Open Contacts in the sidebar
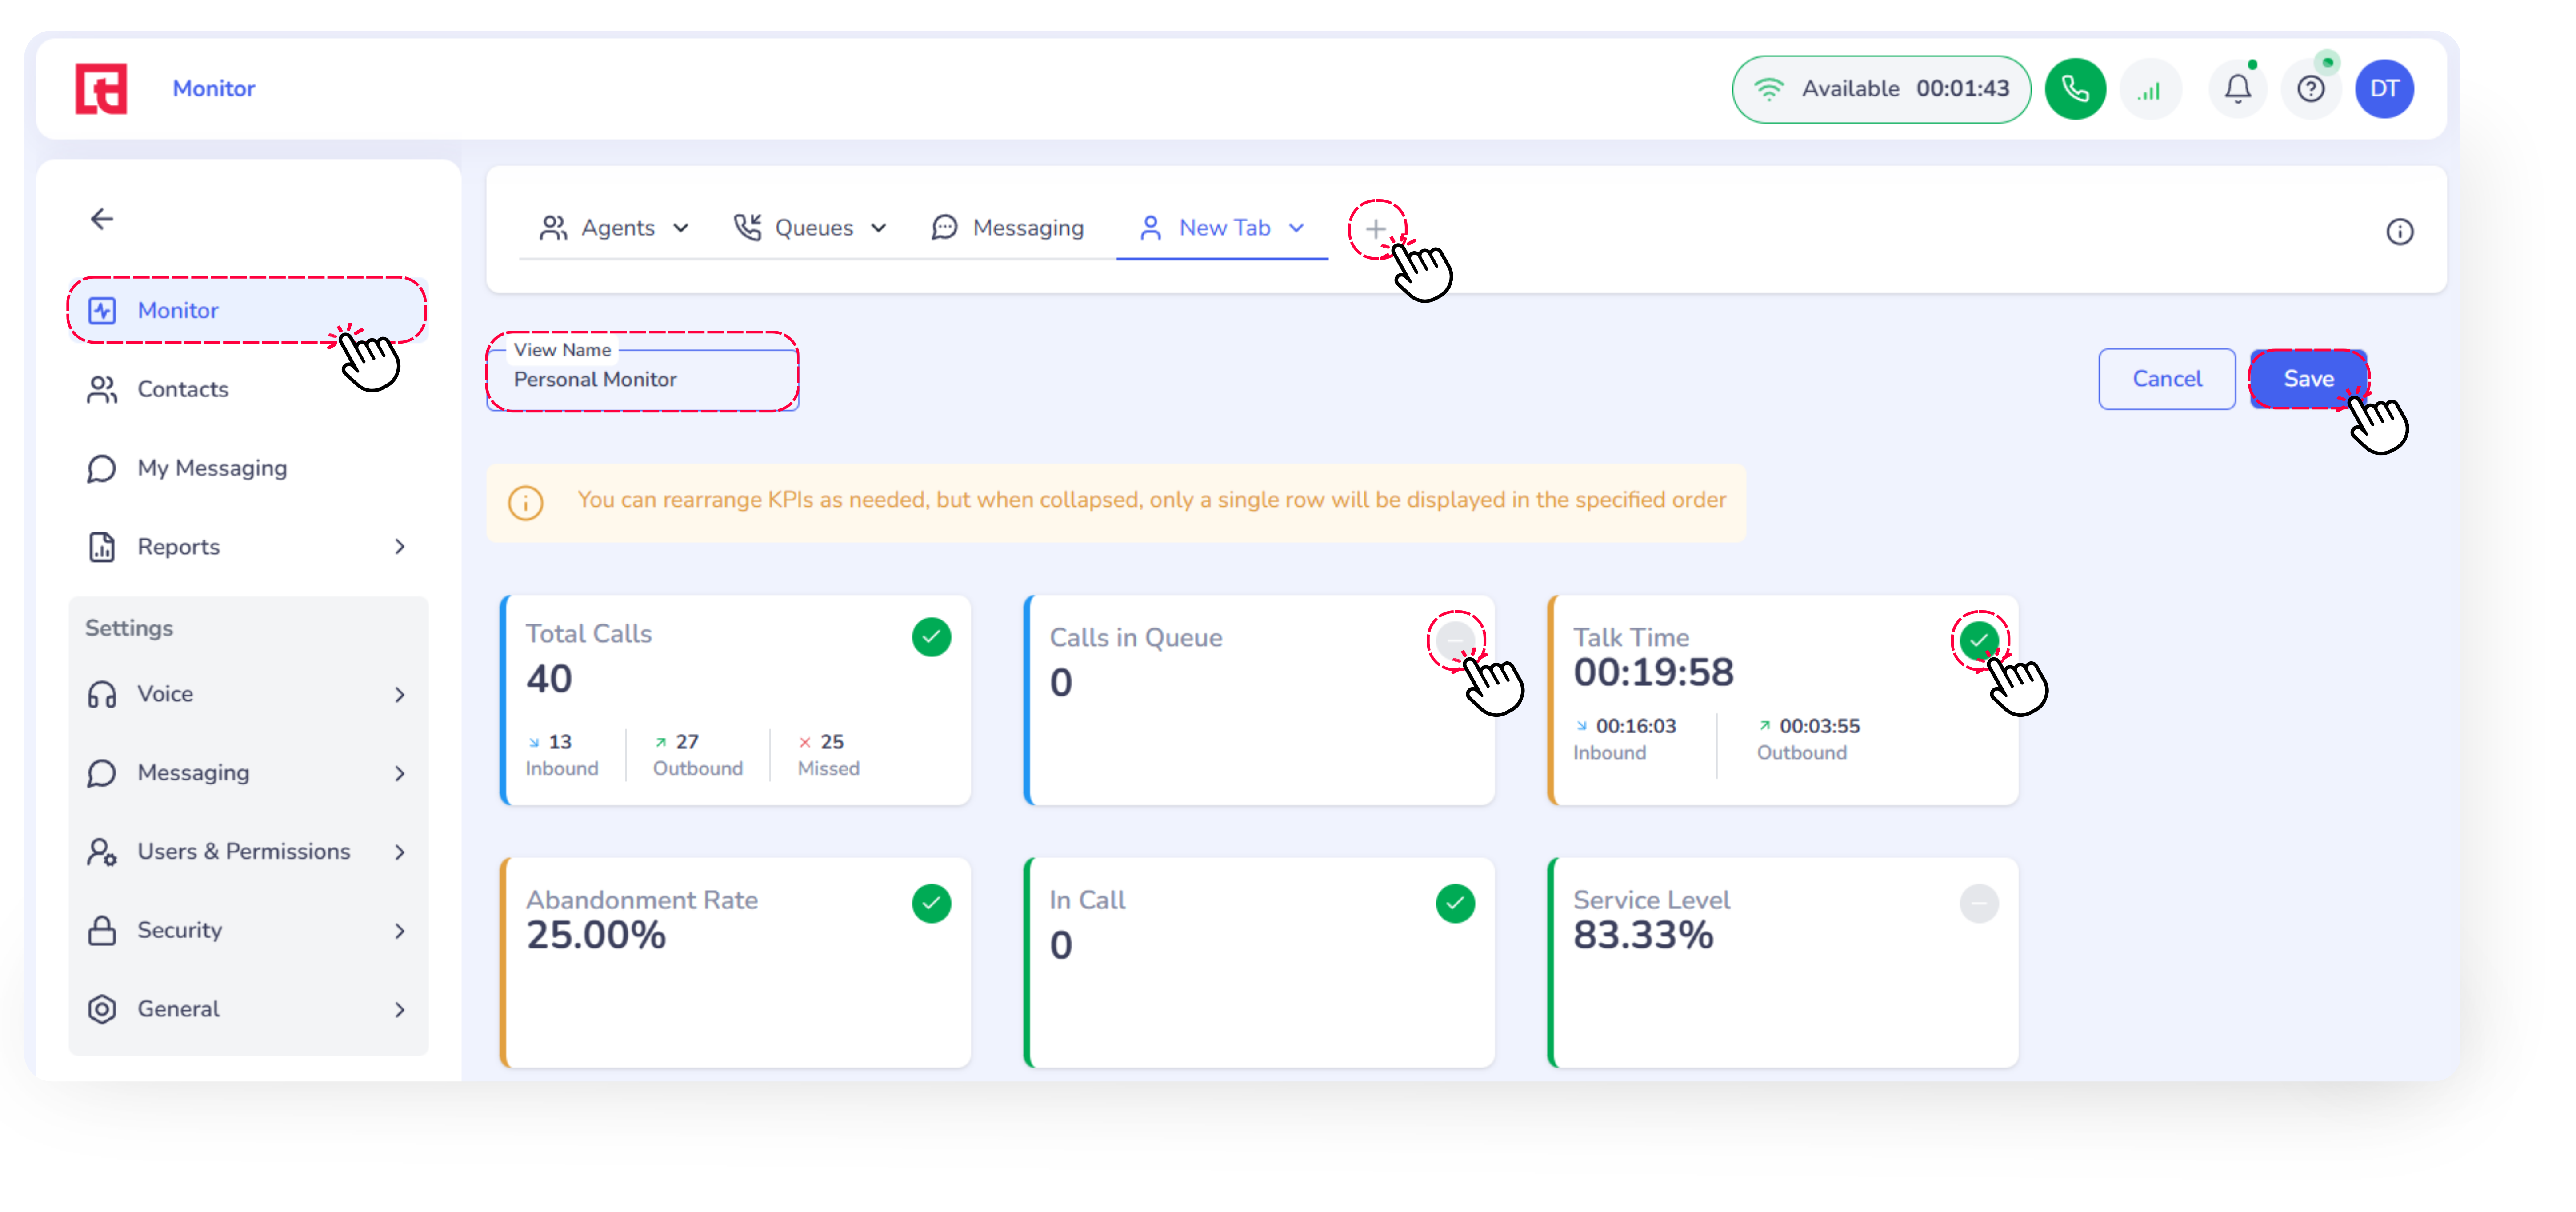 (x=182, y=389)
